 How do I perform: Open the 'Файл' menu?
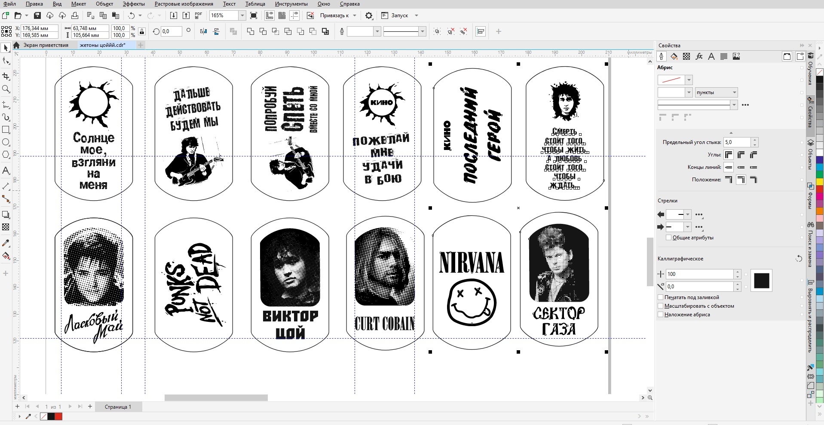pyautogui.click(x=9, y=4)
